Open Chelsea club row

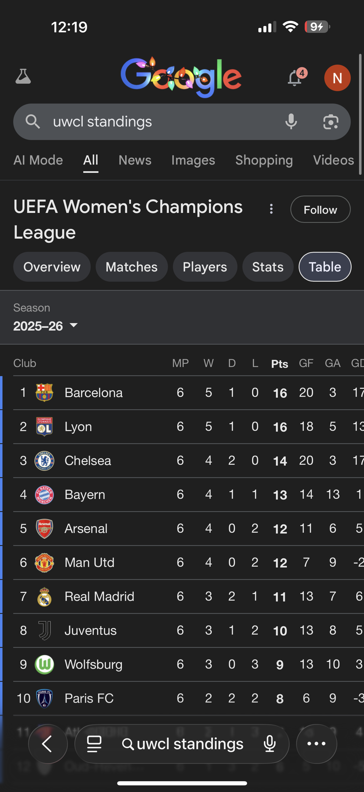pos(88,461)
